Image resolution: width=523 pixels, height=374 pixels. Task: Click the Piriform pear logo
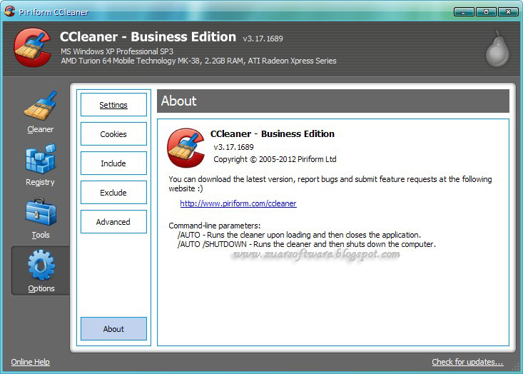pos(497,49)
